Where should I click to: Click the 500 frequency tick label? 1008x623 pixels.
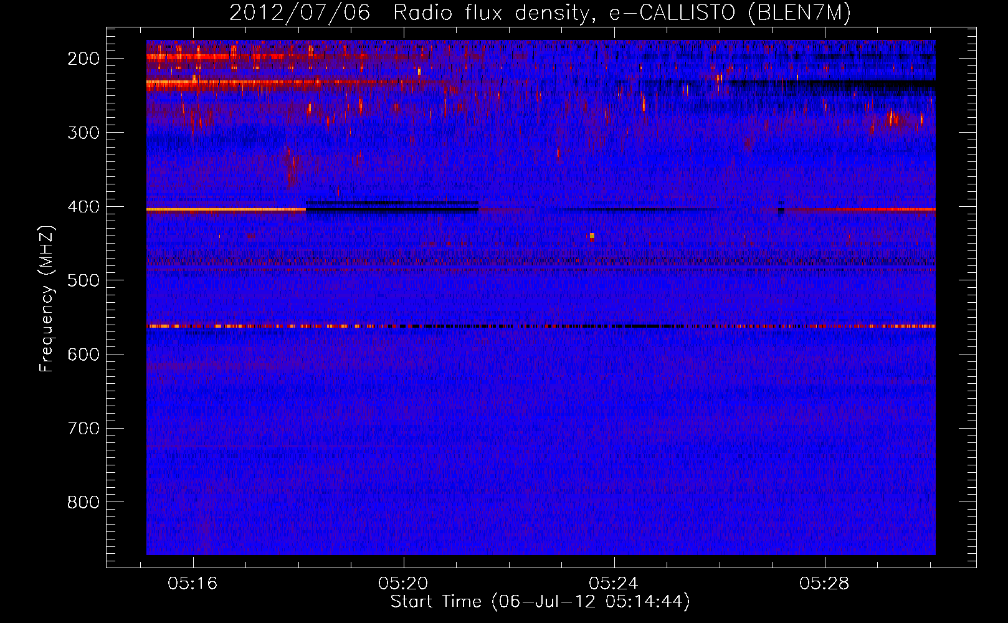[x=83, y=280]
